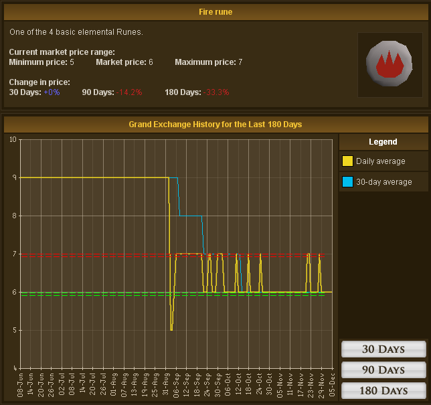Click the Daily average legend label

[x=380, y=161]
